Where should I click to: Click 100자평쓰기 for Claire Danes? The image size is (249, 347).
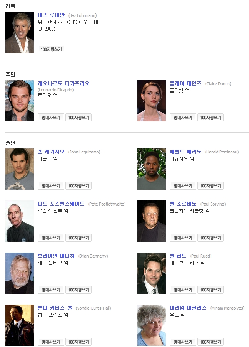pyautogui.click(x=211, y=118)
